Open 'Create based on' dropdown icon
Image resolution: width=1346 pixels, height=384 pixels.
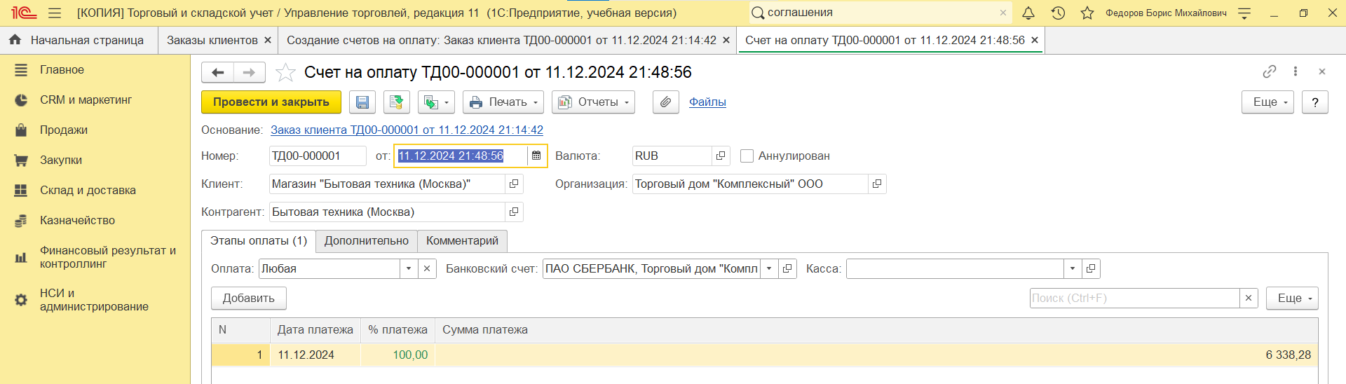[x=436, y=102]
